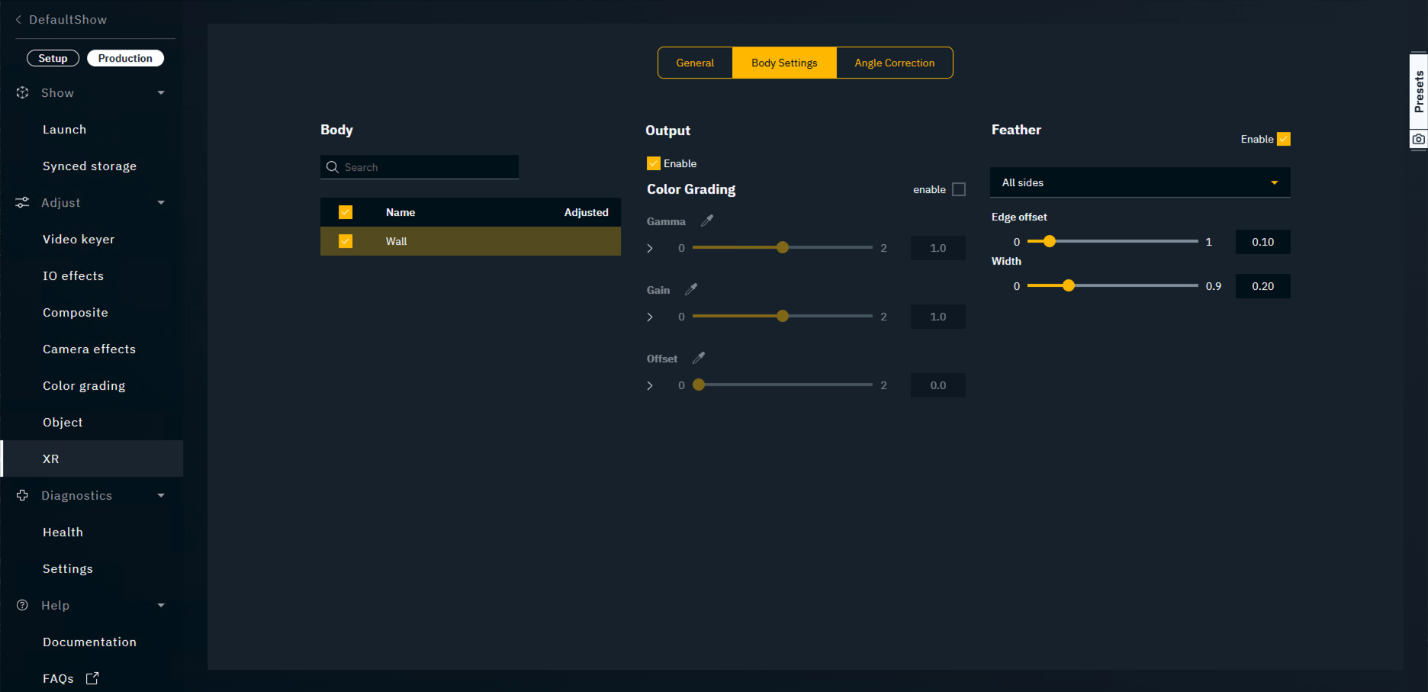Viewport: 1428px width, 692px height.
Task: Switch to Setup mode
Action: tap(53, 58)
